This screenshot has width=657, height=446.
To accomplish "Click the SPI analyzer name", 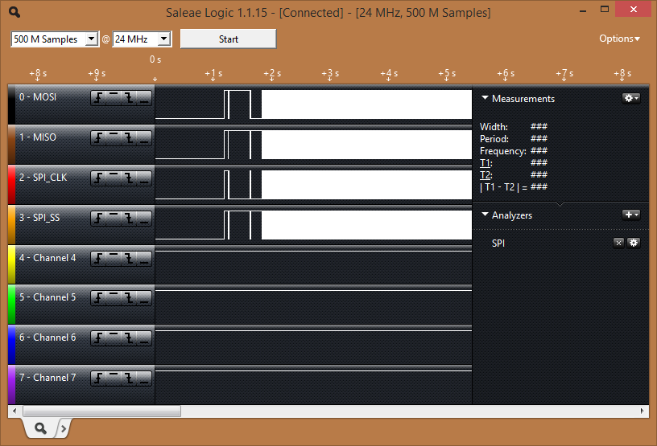I will pos(498,243).
